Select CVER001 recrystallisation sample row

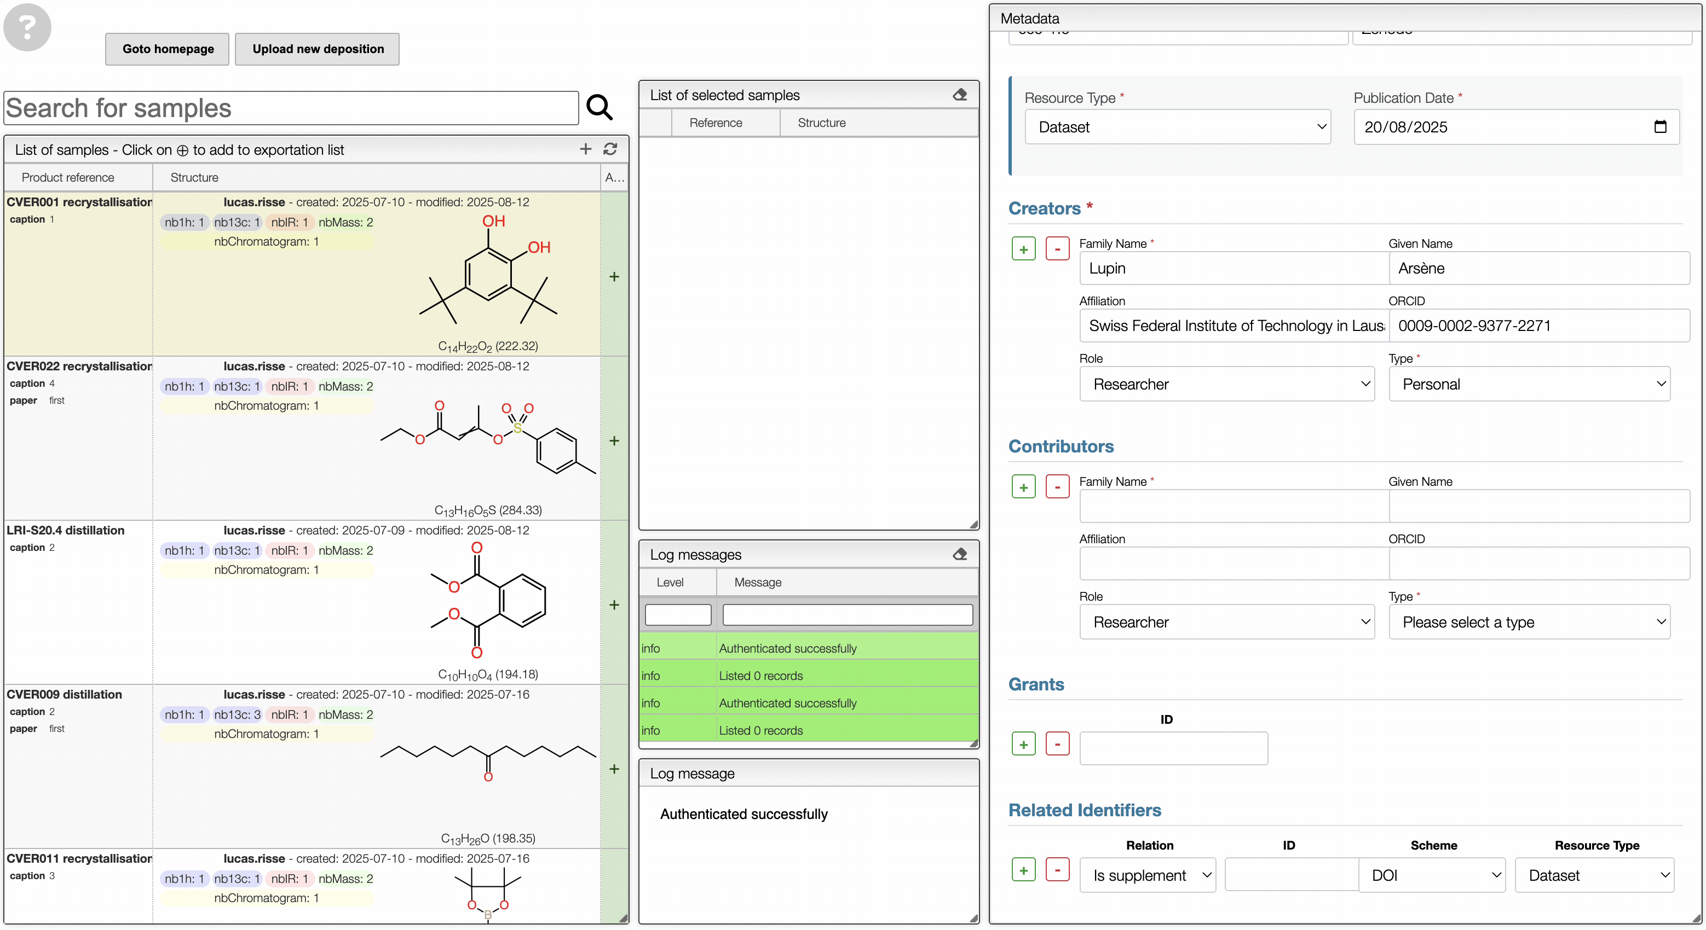[315, 274]
